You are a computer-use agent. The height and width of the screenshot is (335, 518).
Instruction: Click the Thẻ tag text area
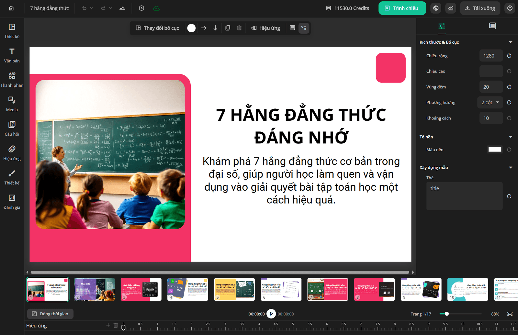[465, 196]
